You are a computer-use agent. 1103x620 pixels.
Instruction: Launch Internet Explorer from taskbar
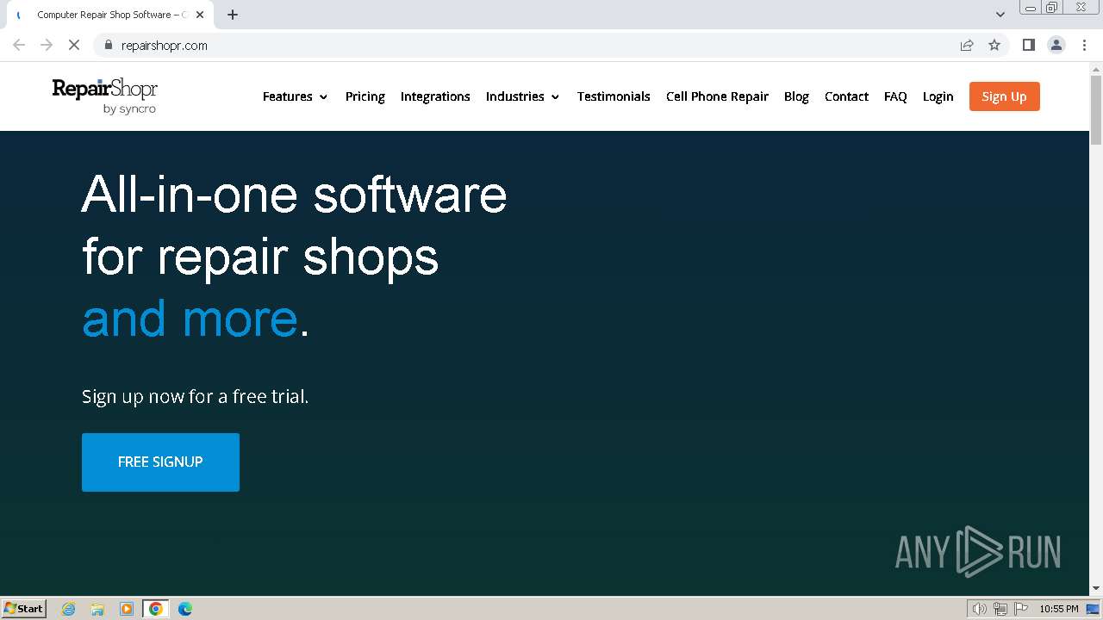(x=69, y=609)
